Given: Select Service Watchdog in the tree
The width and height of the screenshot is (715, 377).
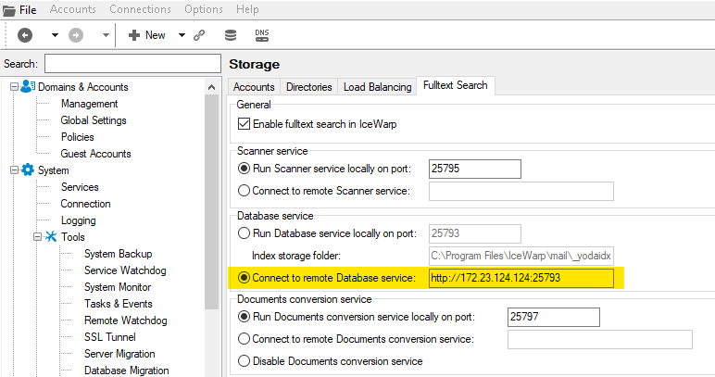Looking at the screenshot, I should pos(125,270).
